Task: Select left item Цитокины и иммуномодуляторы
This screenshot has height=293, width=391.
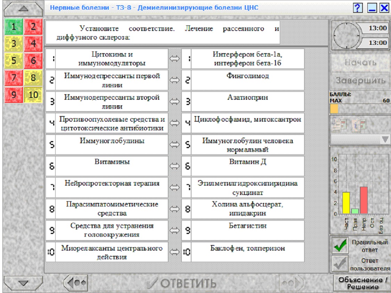Action: 112,59
